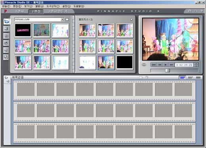The width and height of the screenshot is (206, 148).
Task: Open the photos album tab icon
Action: (6, 43)
